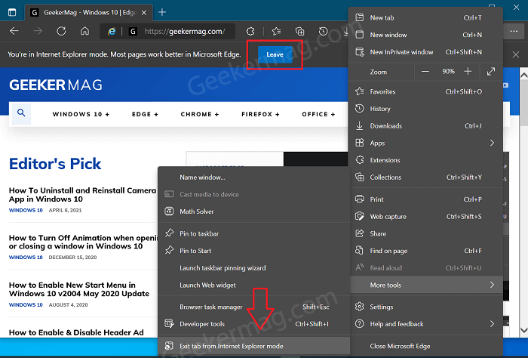Select Launch taskbar pinning wizard
The height and width of the screenshot is (358, 528).
[254, 268]
